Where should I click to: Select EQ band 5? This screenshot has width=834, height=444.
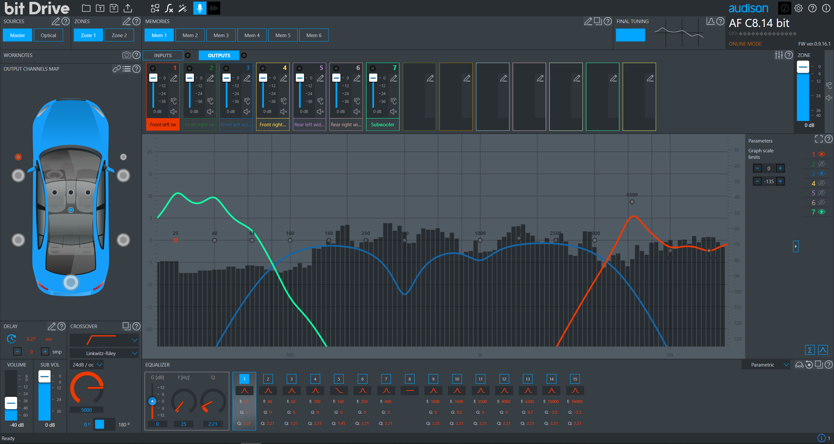[339, 379]
